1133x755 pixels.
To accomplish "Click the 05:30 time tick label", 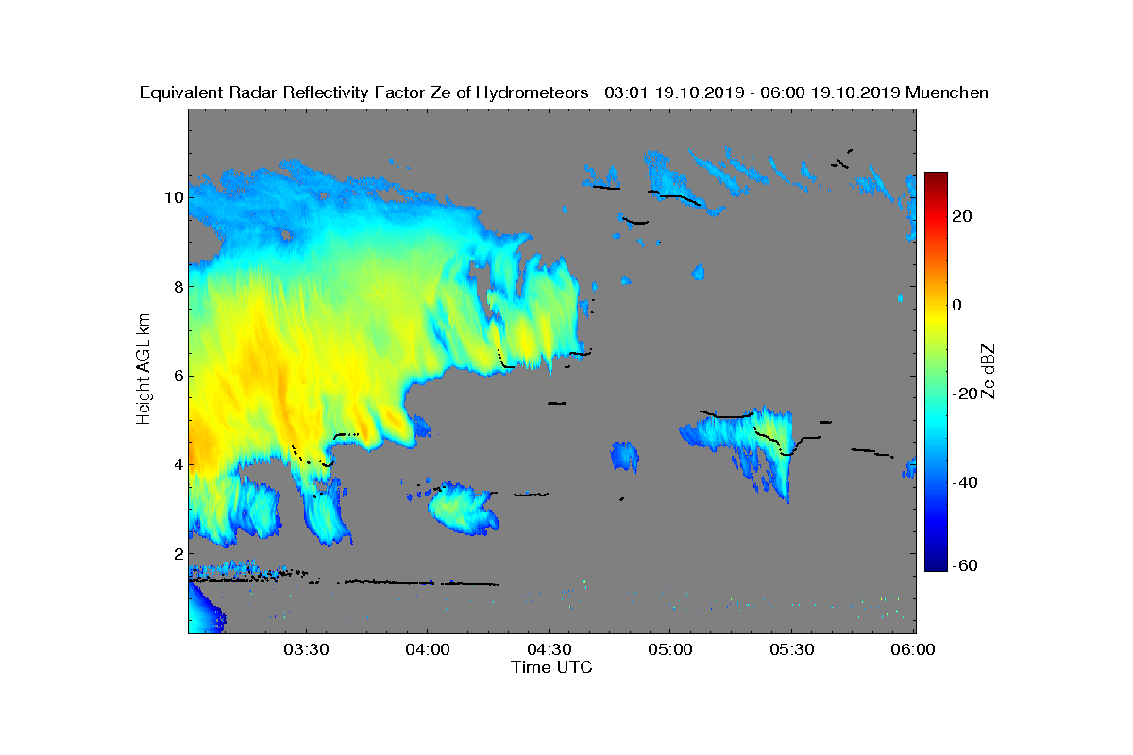I will click(x=792, y=649).
